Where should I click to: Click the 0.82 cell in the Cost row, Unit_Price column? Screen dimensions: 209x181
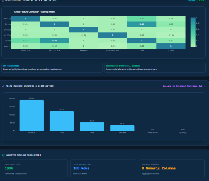[x=55, y=41]
